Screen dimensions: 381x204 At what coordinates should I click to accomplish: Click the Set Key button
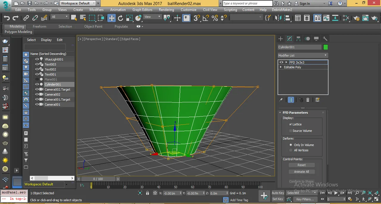(278, 199)
